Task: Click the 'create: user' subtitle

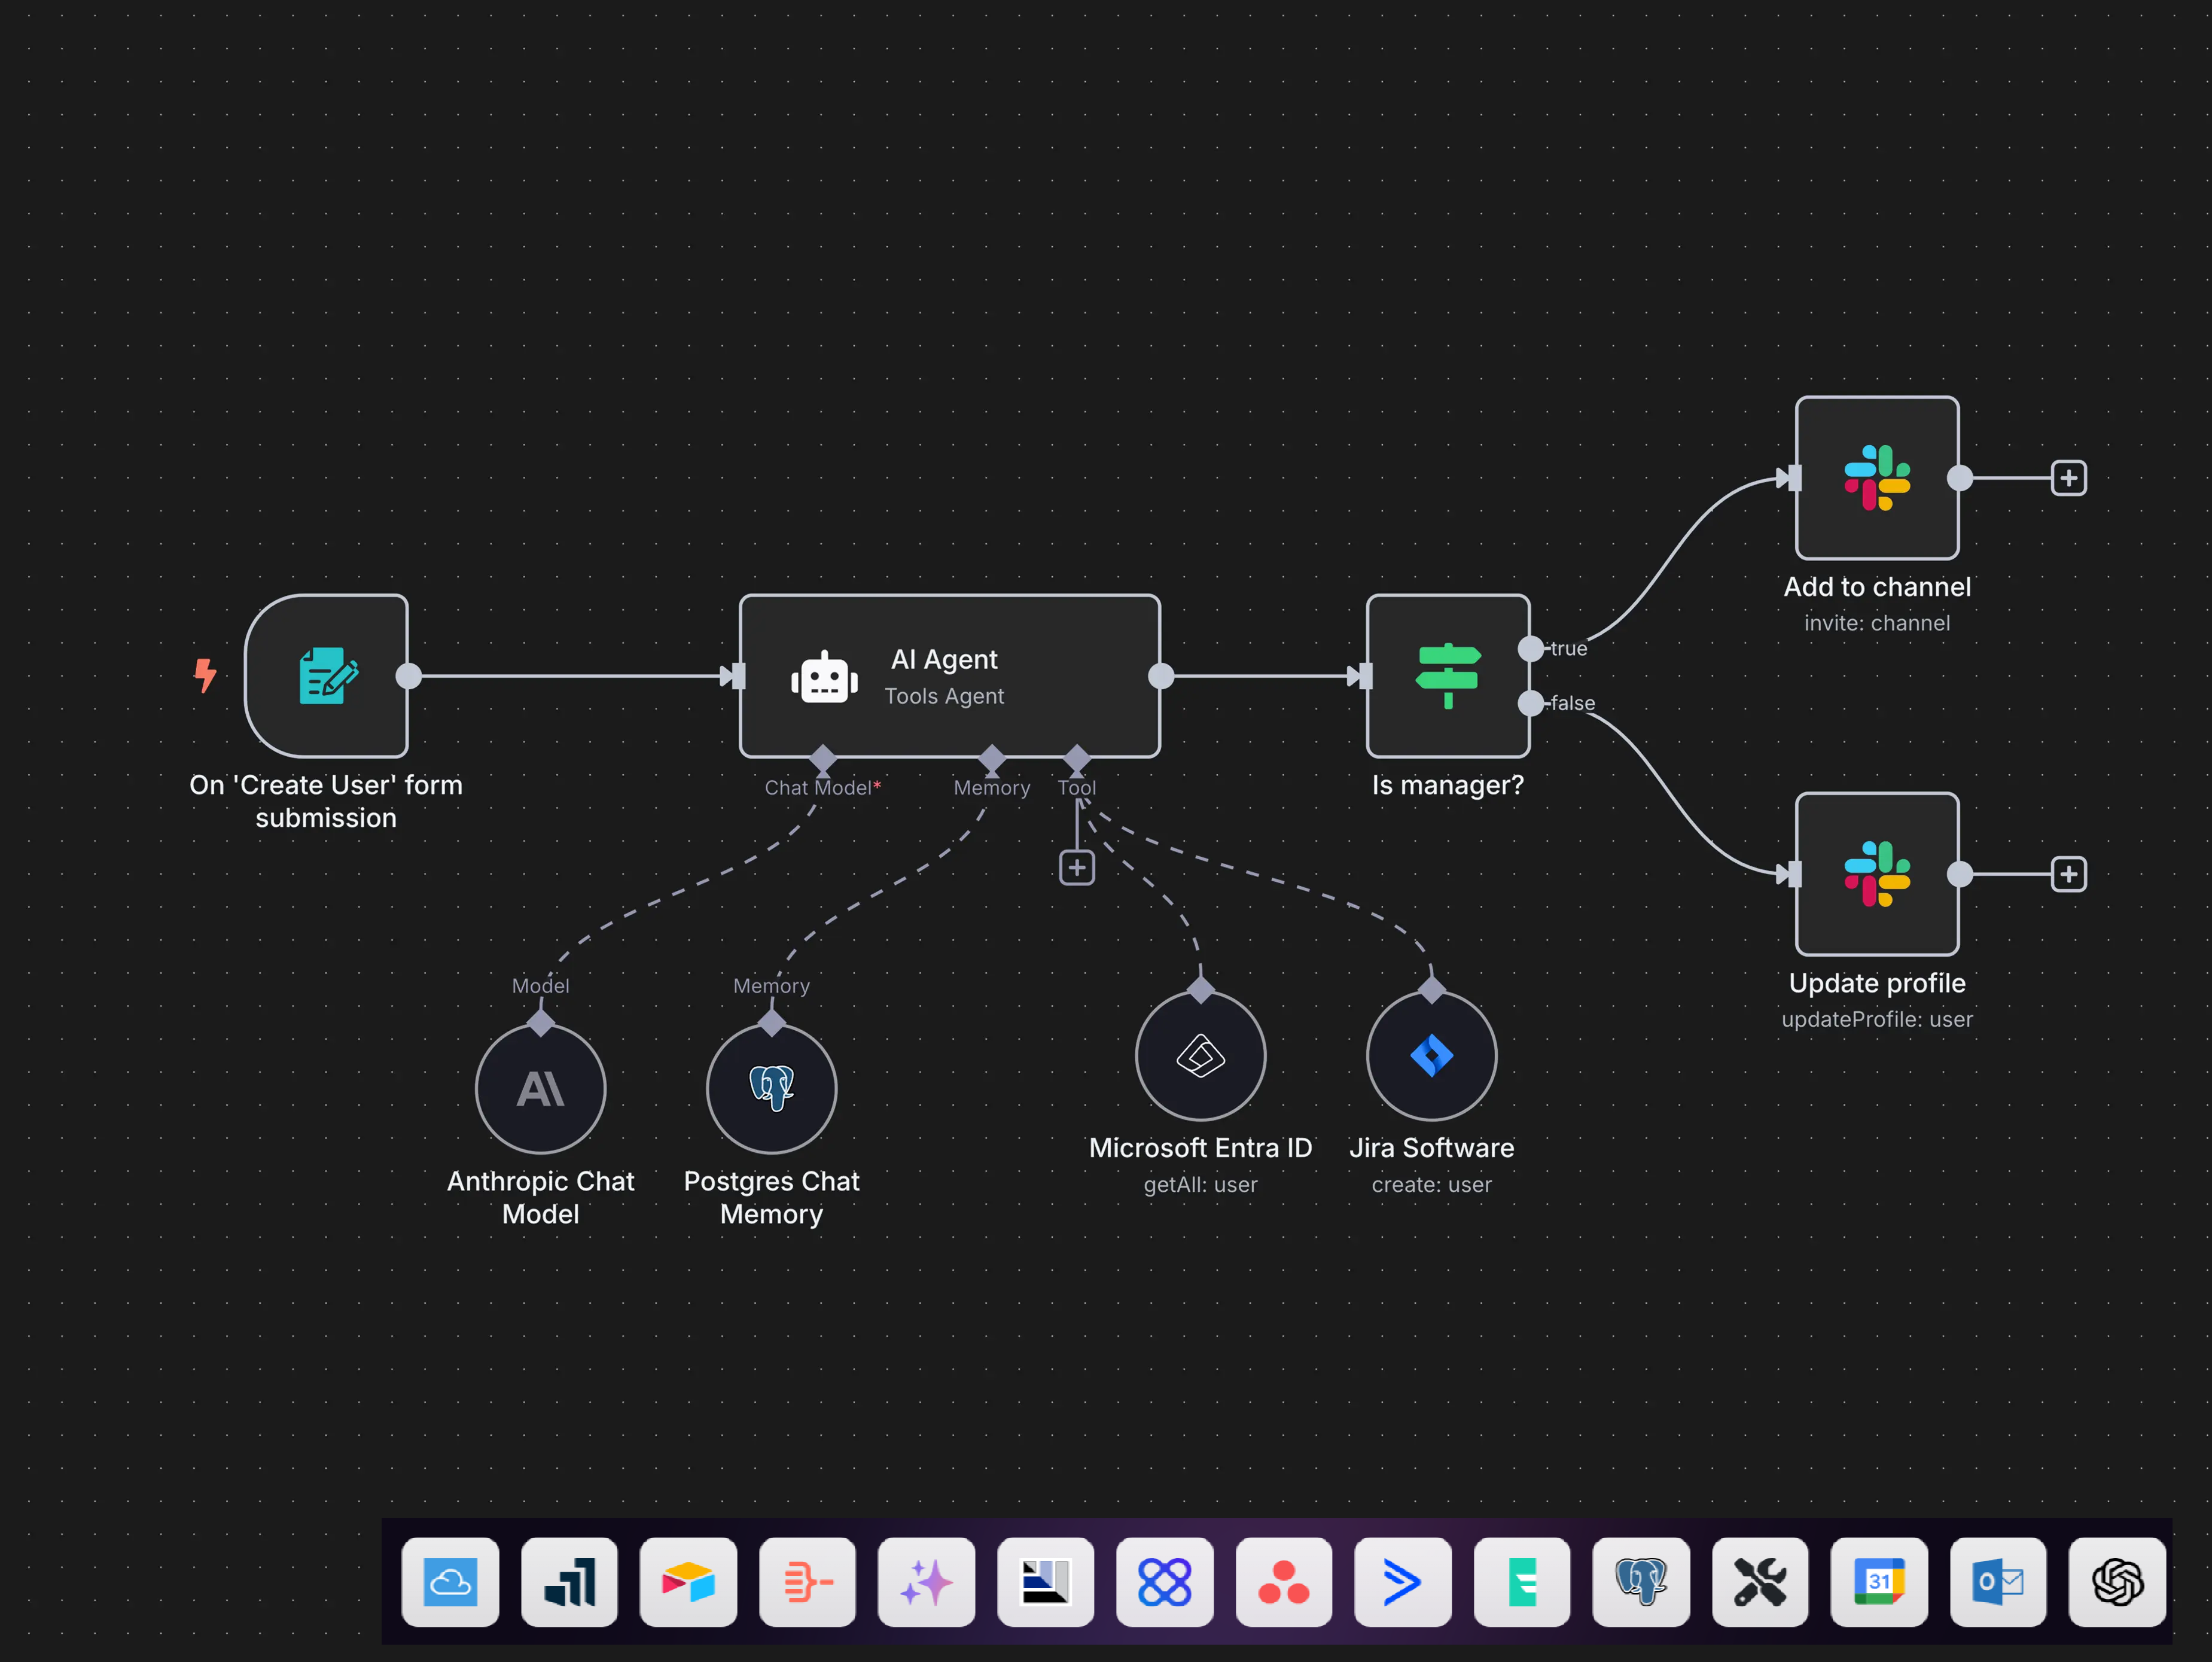Action: [x=1432, y=1184]
